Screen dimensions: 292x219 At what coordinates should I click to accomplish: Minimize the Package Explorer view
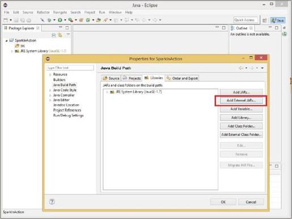tap(61, 27)
